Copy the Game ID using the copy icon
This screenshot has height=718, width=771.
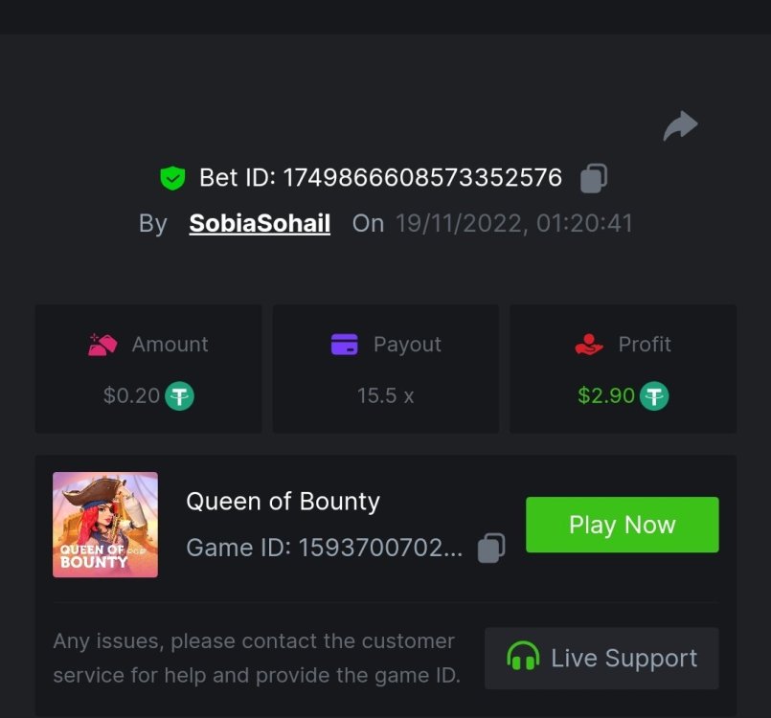pyautogui.click(x=489, y=547)
